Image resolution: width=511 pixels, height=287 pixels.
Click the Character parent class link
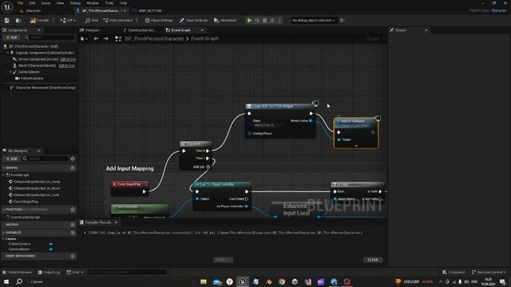tap(498, 10)
